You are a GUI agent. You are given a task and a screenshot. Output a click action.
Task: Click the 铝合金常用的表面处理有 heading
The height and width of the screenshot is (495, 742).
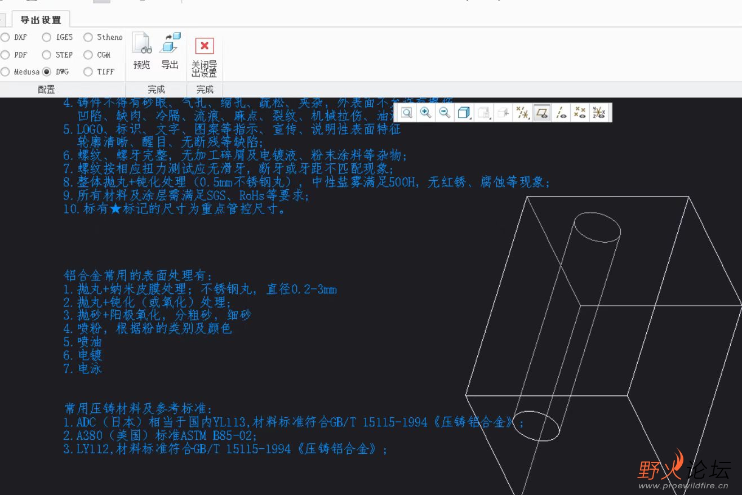pyautogui.click(x=138, y=276)
